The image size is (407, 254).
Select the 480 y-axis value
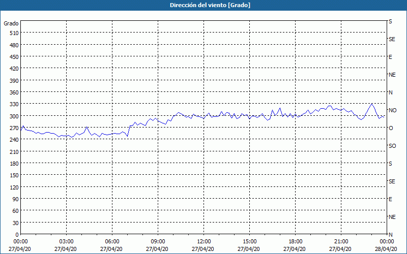point(14,45)
